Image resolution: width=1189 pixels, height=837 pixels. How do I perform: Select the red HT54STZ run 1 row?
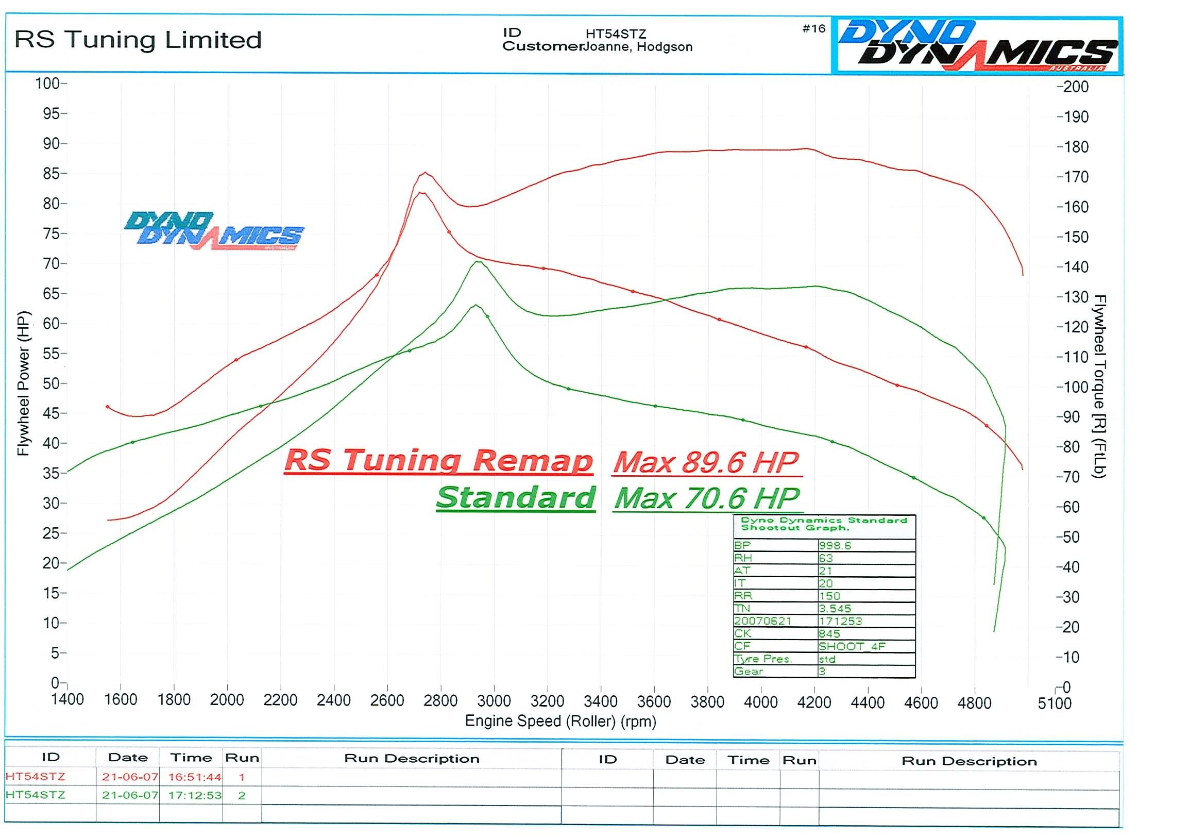tap(35, 776)
